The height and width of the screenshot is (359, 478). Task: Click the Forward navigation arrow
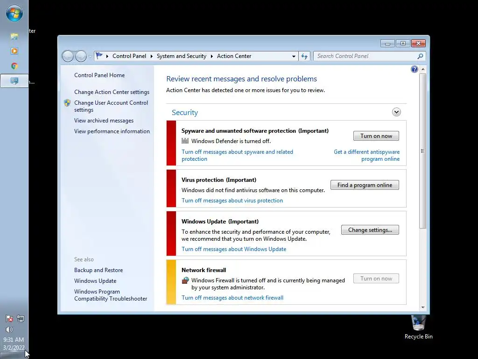[81, 56]
